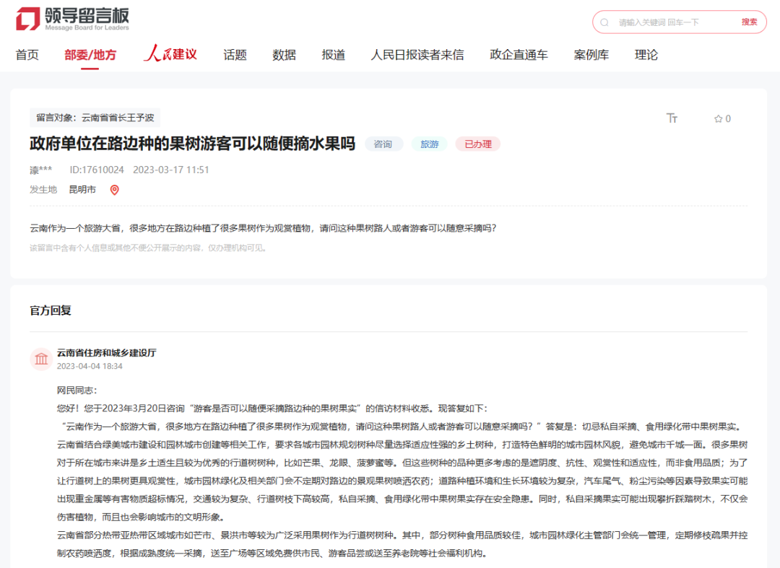Open the 案例库 navigation entry
780x568 pixels.
coord(591,54)
